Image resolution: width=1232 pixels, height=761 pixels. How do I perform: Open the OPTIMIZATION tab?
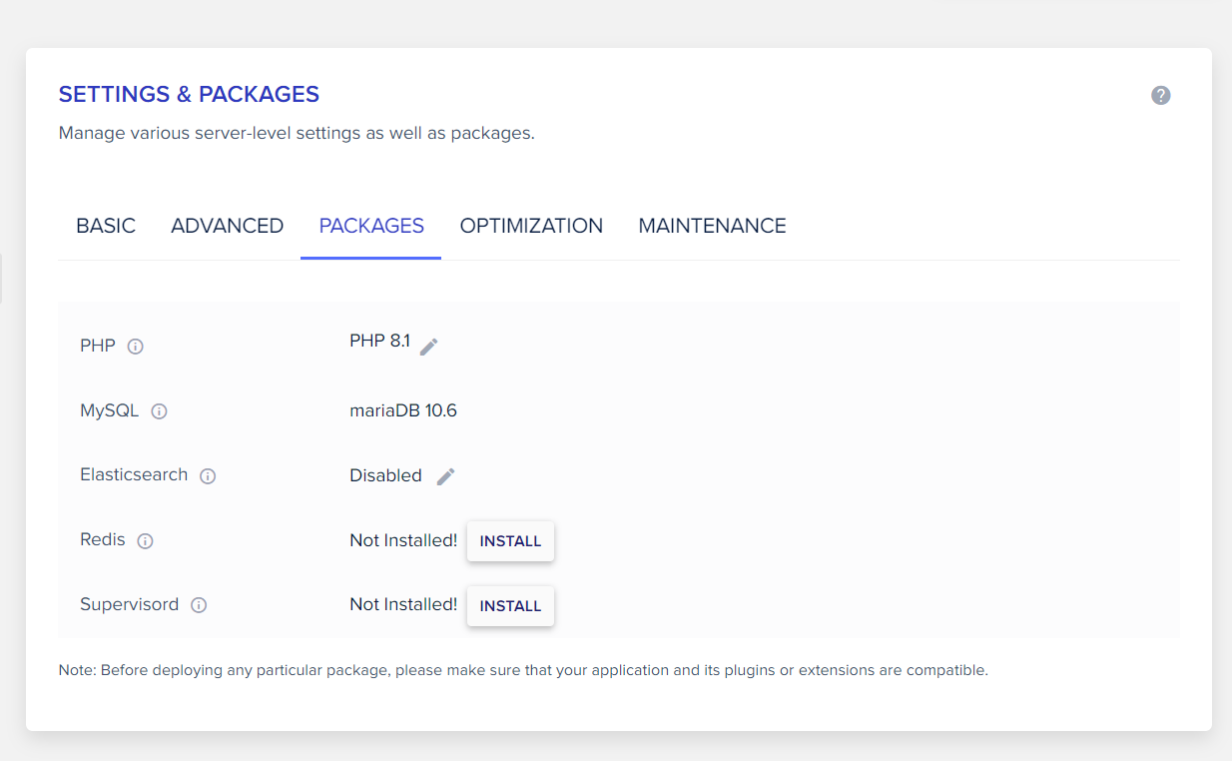coord(531,226)
